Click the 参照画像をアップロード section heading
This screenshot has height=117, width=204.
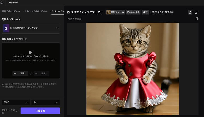click(x=14, y=39)
